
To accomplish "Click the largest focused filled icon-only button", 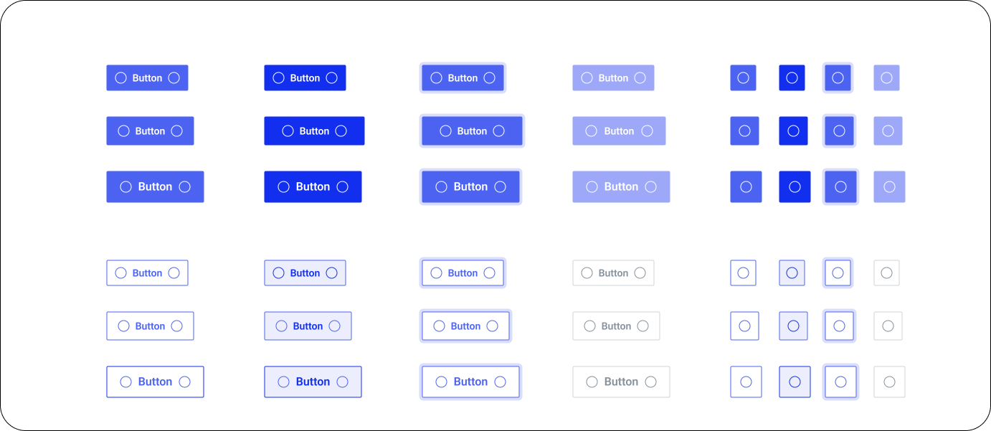I will pyautogui.click(x=840, y=187).
